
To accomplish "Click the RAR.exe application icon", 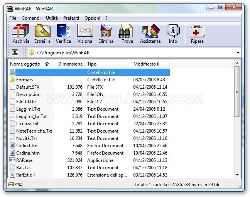I will 12,160.
